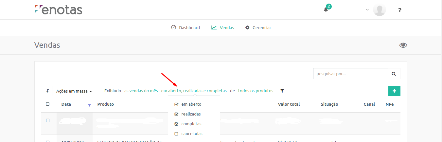Image resolution: width=442 pixels, height=142 pixels.
Task: Open the "as vendas do mês" period filter
Action: (141, 91)
